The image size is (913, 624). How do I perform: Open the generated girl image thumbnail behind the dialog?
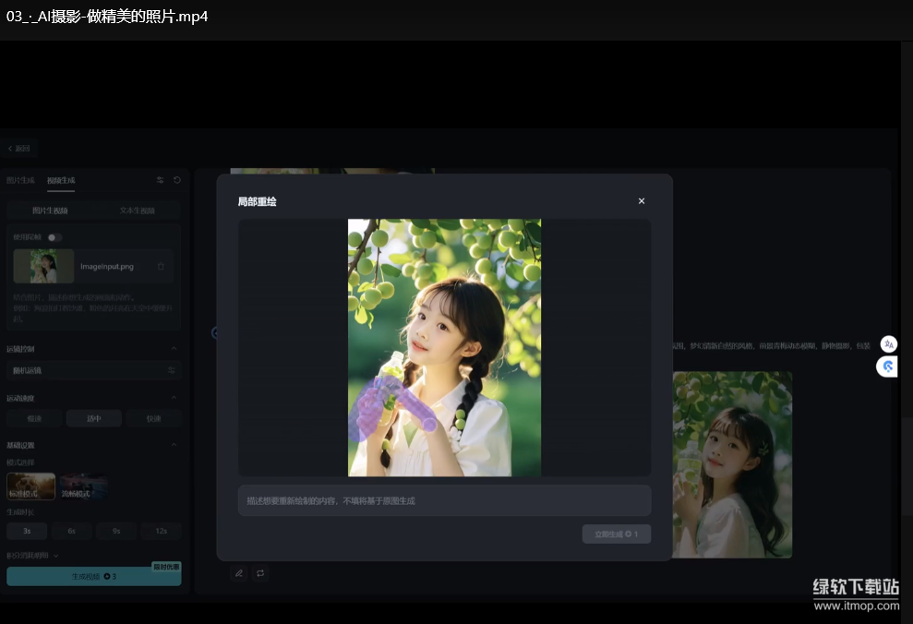(732, 464)
